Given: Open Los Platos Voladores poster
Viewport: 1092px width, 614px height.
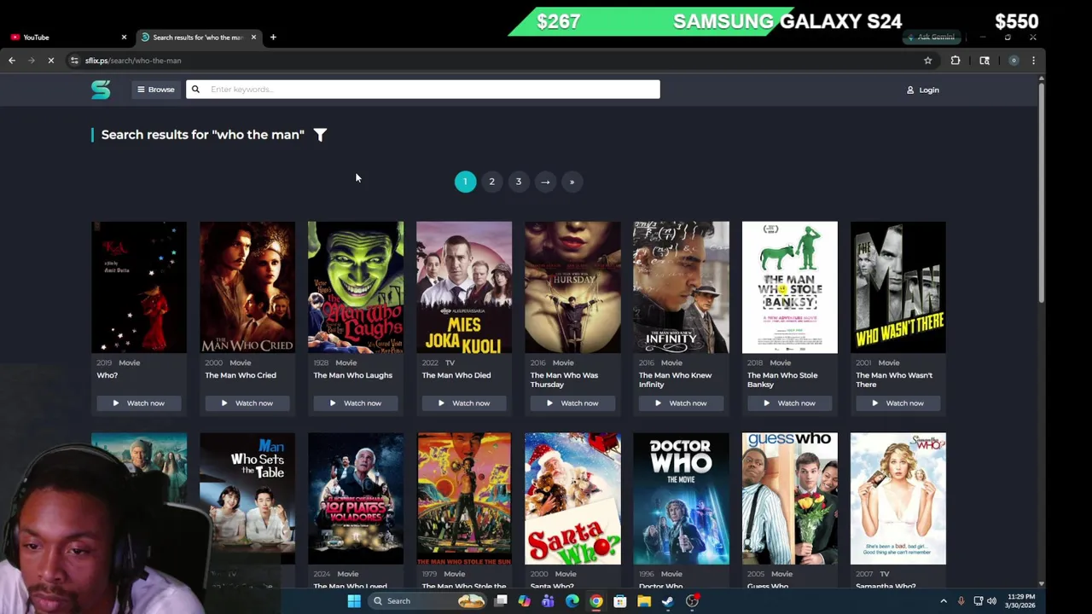Looking at the screenshot, I should (x=356, y=499).
